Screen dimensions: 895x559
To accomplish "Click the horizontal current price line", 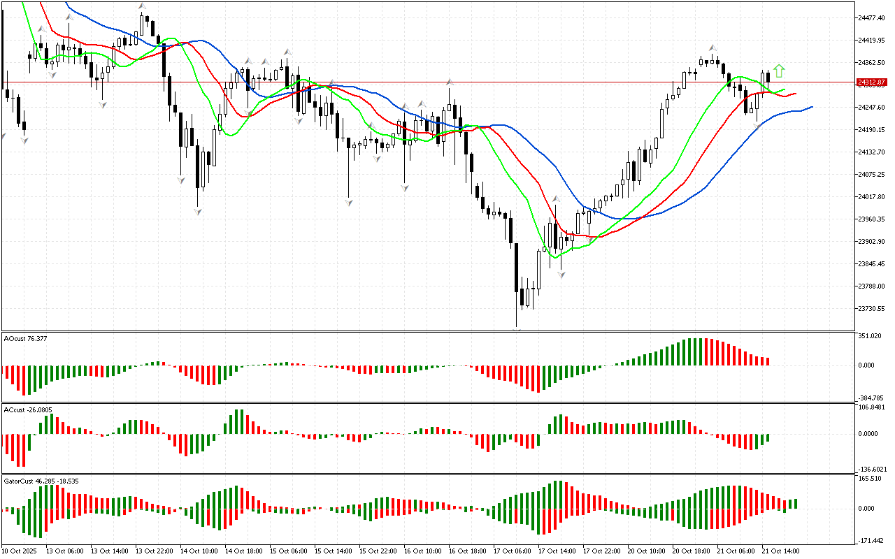I will click(420, 82).
